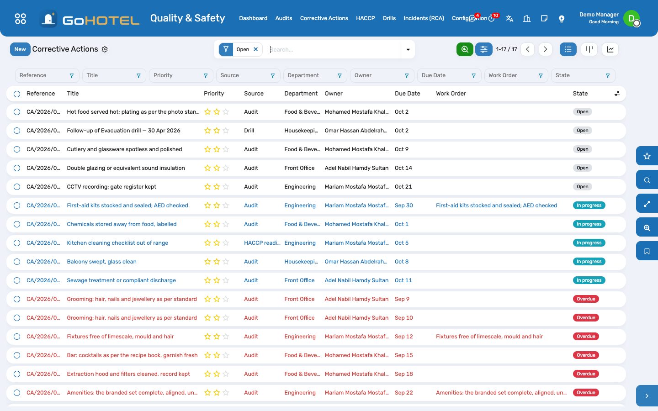
Task: Click the bookmark side button
Action: pyautogui.click(x=647, y=251)
